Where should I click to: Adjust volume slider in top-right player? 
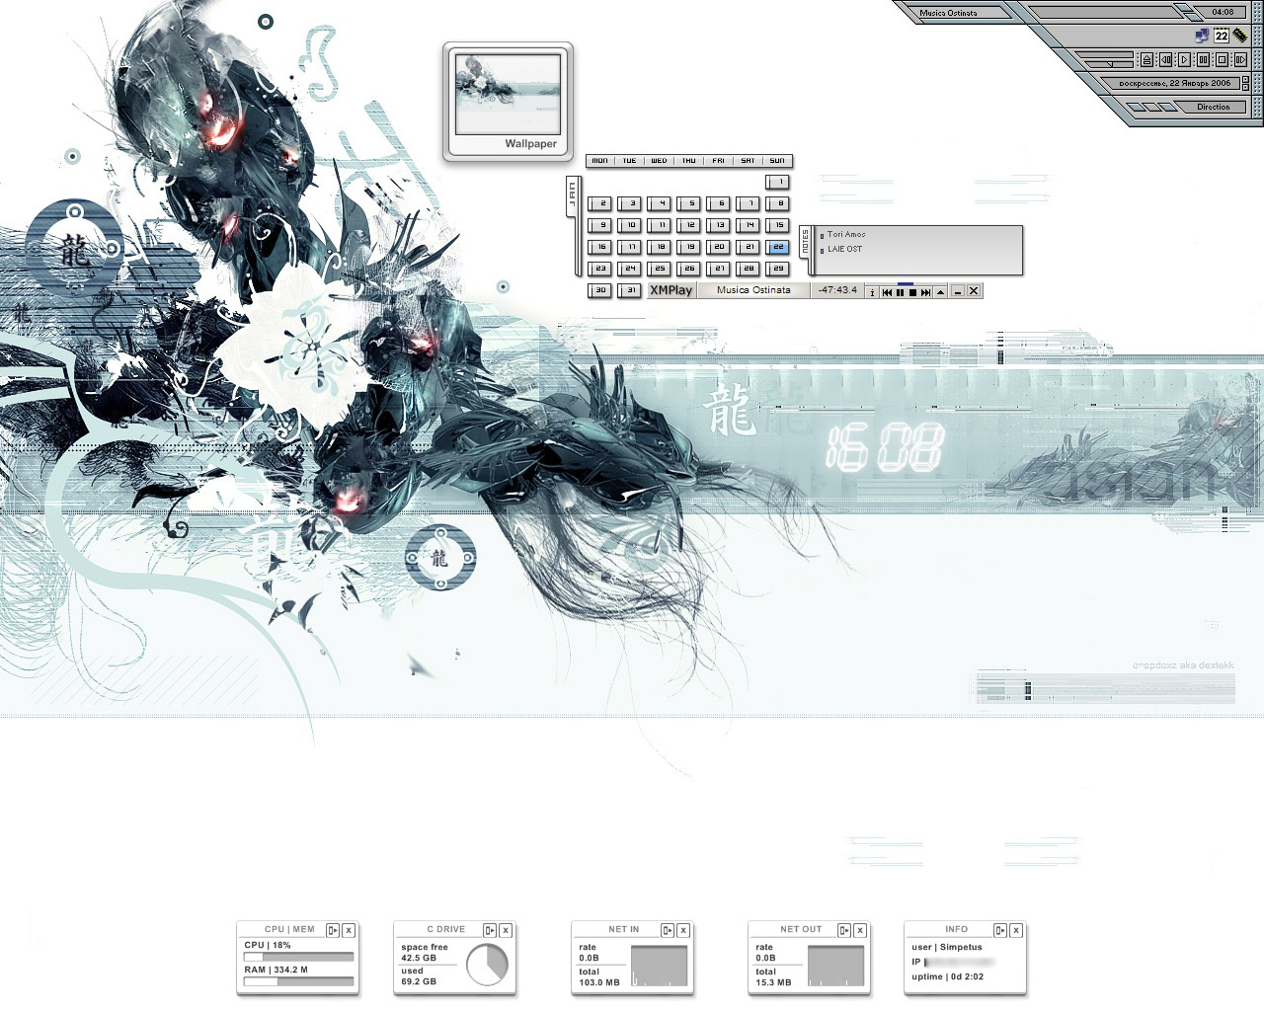(1109, 64)
